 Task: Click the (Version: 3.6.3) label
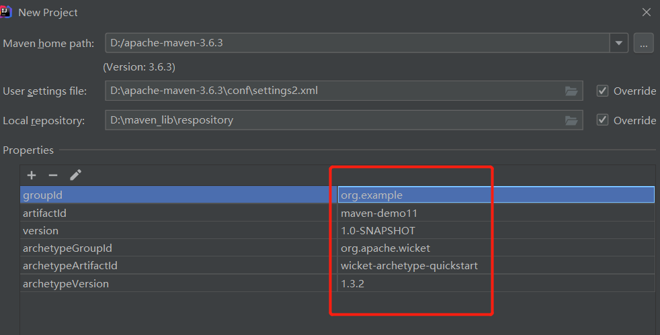click(x=139, y=67)
